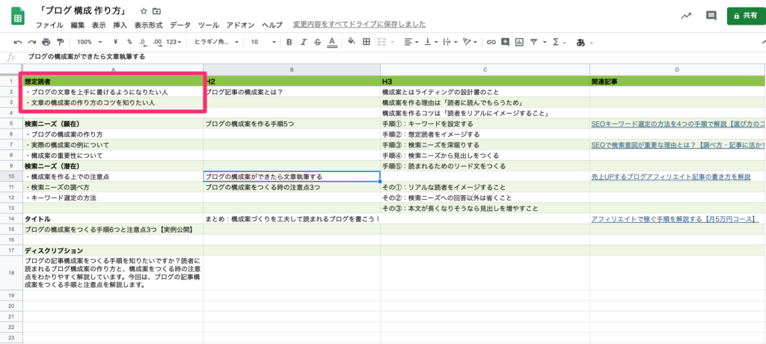This screenshot has height=344, width=766.
Task: Select cell 手順①：キーワードを設定する
Action: coord(485,123)
